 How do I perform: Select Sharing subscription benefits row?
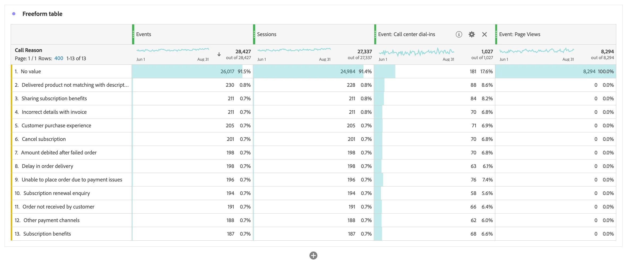71,98
